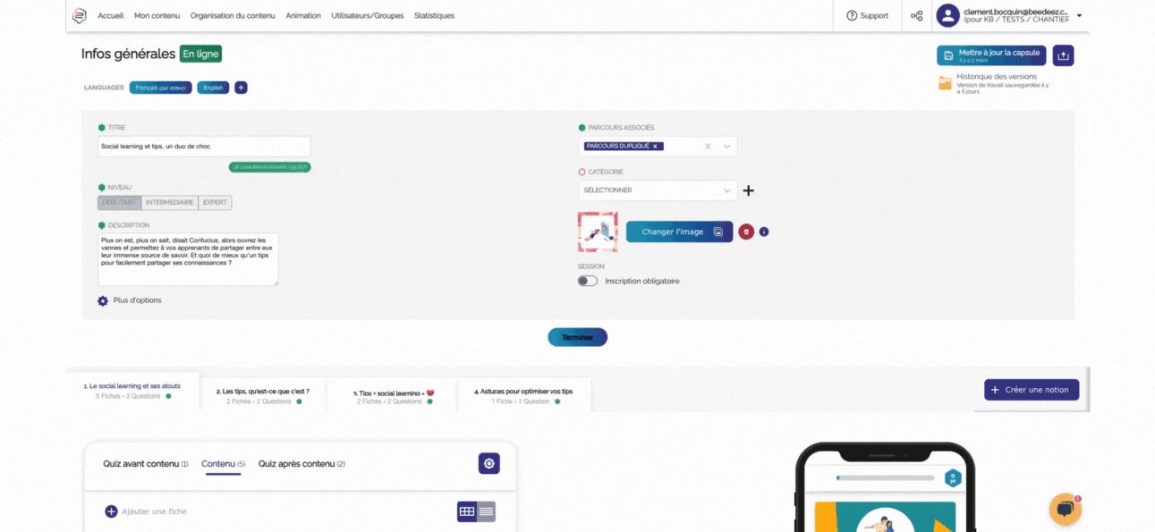Select the EXPERT level option
Image resolution: width=1155 pixels, height=532 pixels.
pos(215,203)
